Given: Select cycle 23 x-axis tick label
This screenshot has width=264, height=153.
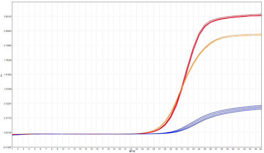Looking at the screenshot, I should coord(137,149).
